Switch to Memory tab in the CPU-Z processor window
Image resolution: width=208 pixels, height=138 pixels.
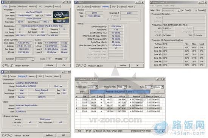(x=33, y=6)
